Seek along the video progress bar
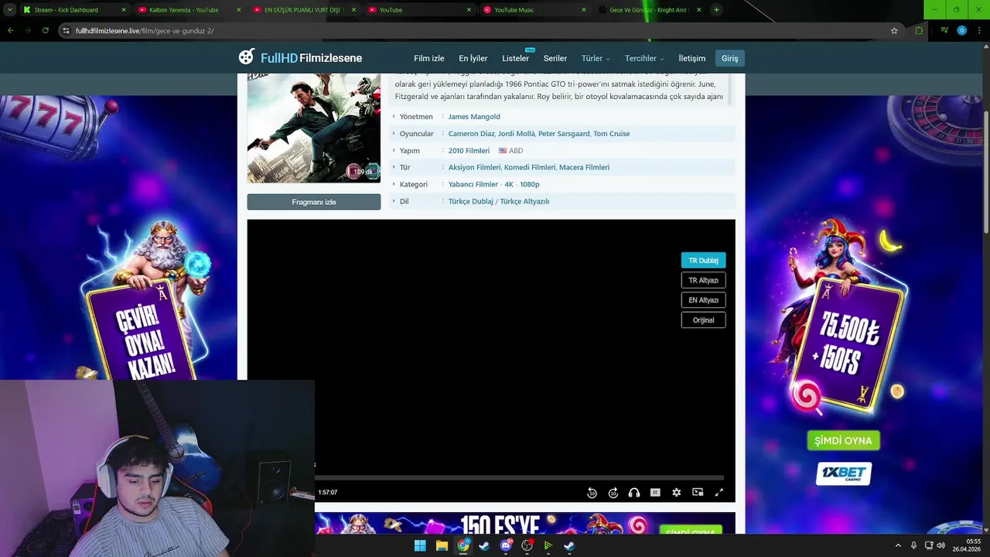990x557 pixels. [x=519, y=478]
